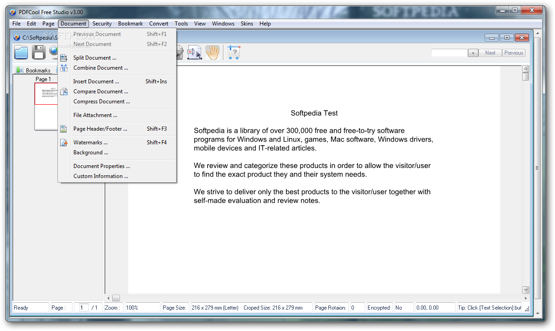Open the Page menu

click(48, 24)
